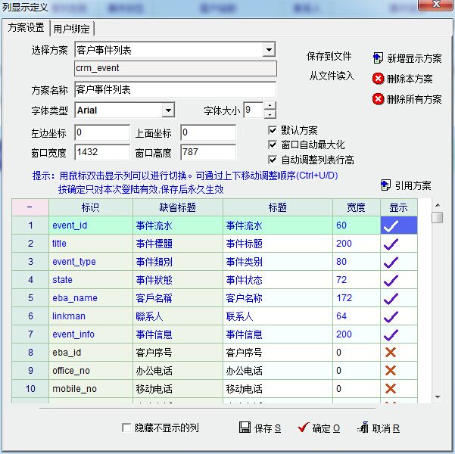Disable 窗口自动最大化 checkbox
The width and height of the screenshot is (455, 454).
[x=273, y=145]
